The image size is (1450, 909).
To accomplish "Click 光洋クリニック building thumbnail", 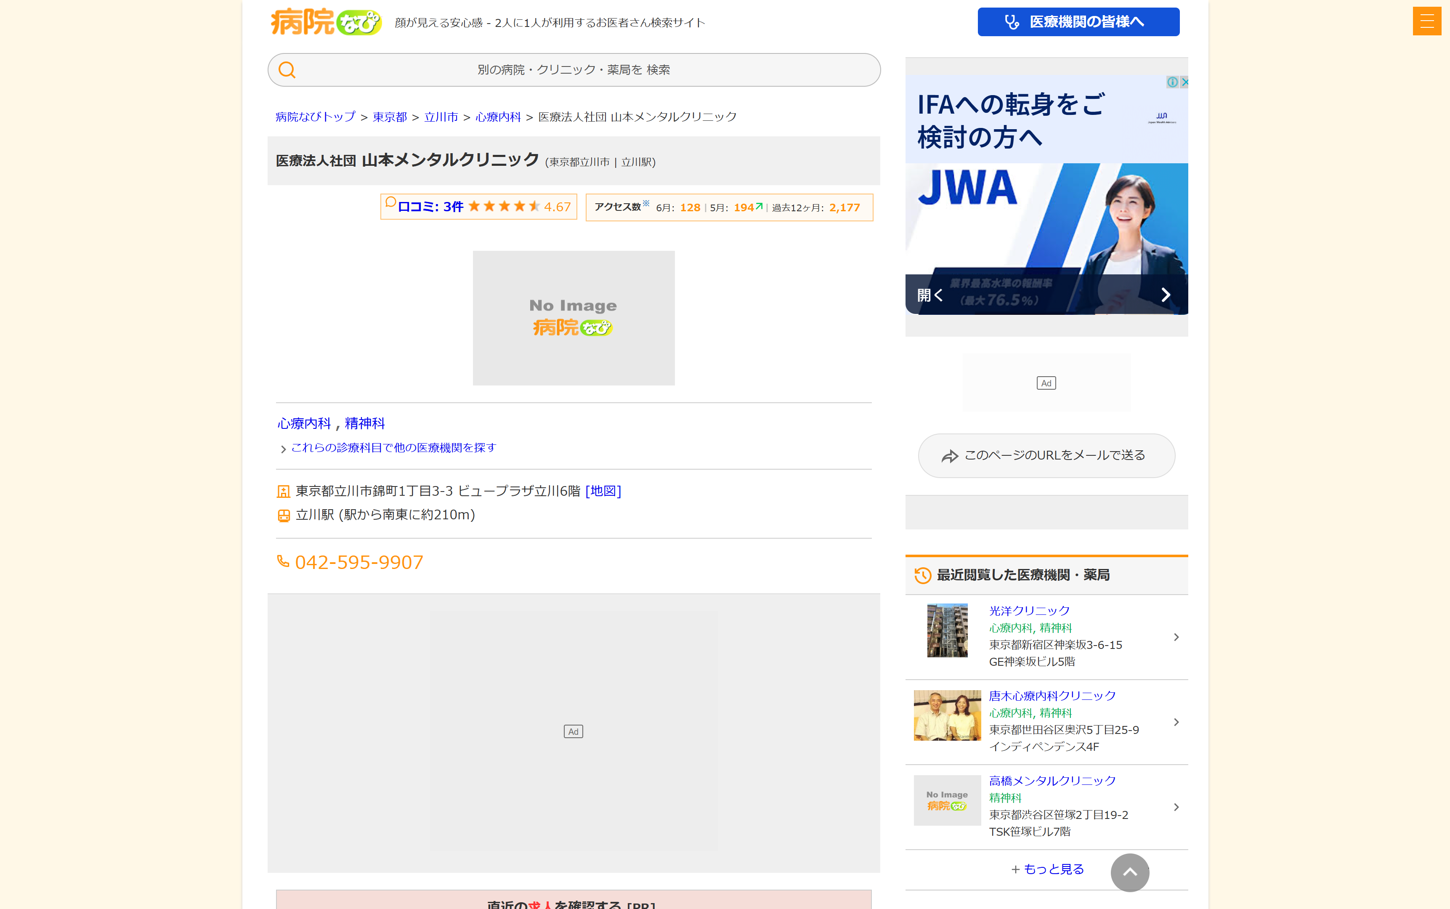I will point(948,631).
